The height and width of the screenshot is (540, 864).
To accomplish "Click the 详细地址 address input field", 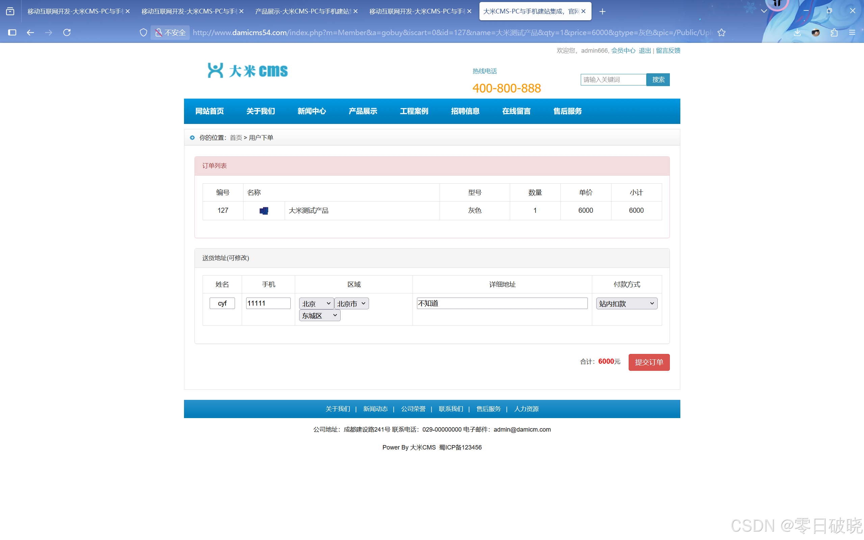I will [x=502, y=303].
